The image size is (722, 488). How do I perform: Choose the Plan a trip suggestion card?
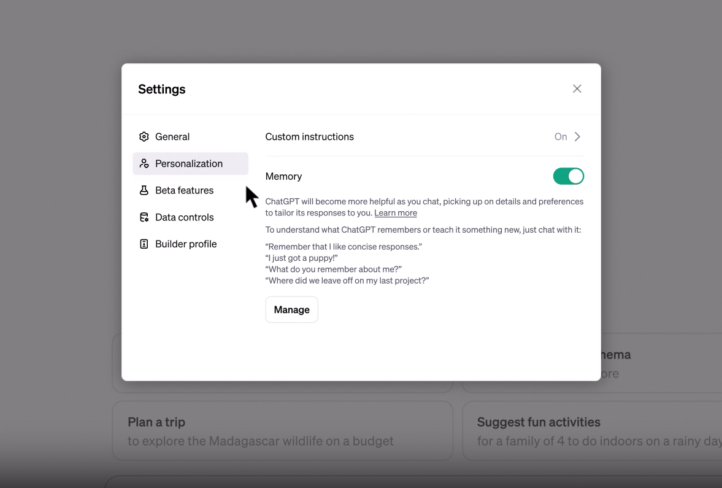(x=282, y=431)
